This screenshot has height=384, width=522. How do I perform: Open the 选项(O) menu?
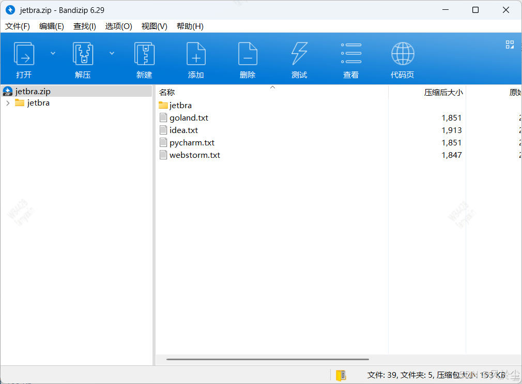tap(118, 26)
